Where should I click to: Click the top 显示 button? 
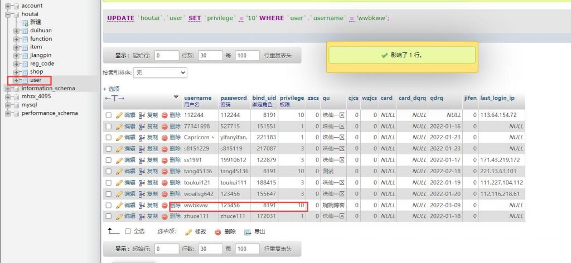click(x=122, y=56)
